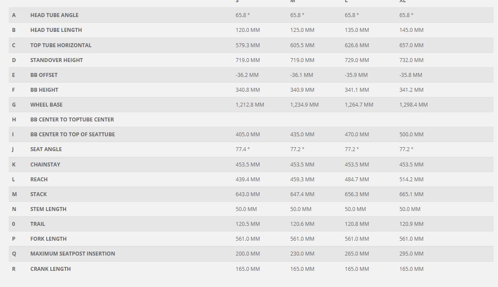Select the SEAT ANGLE row label
498x287 pixels.
(46, 149)
